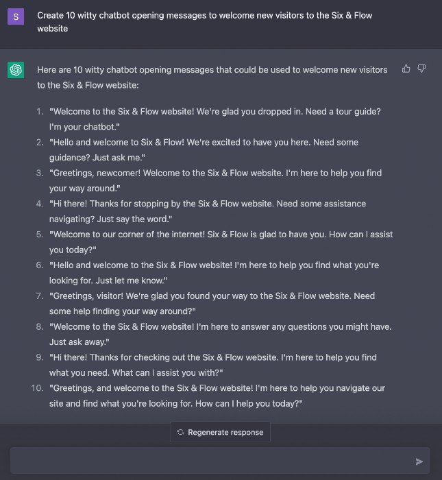The width and height of the screenshot is (442, 480).
Task: Click list item 6 'Just let me know'
Action: pyautogui.click(x=214, y=273)
